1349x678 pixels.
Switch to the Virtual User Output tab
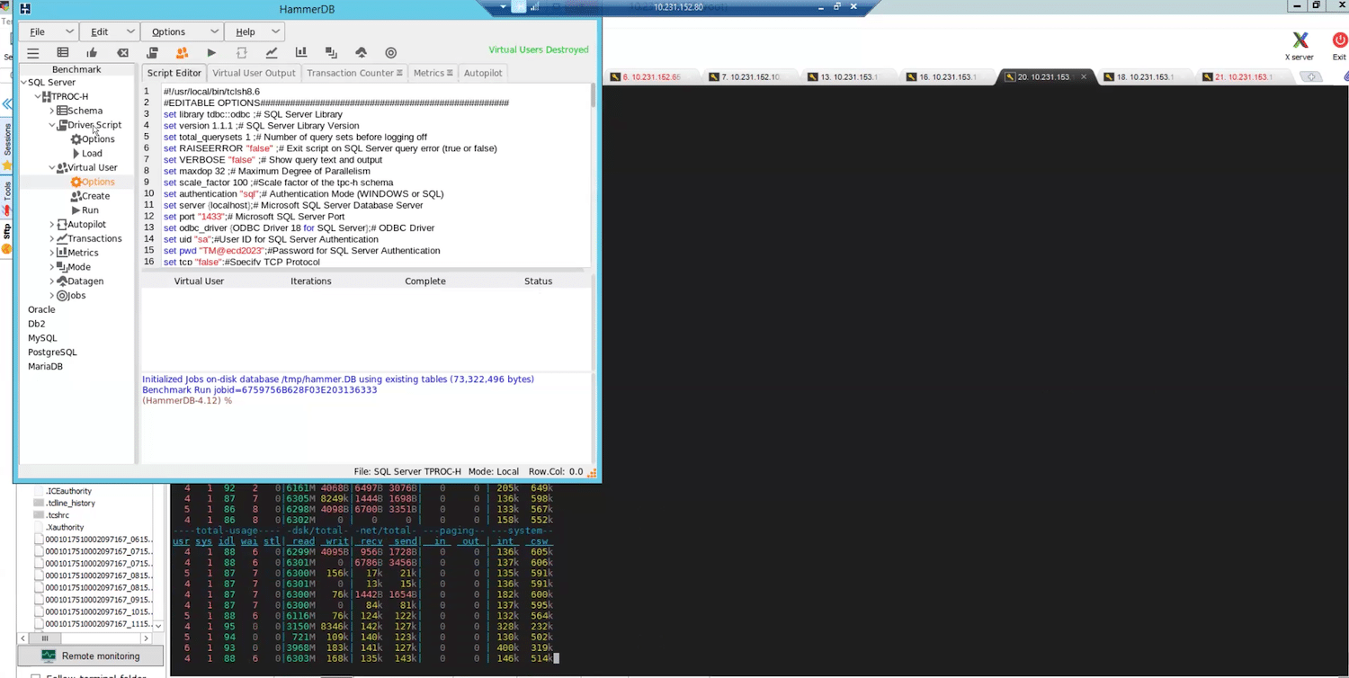pyautogui.click(x=254, y=73)
